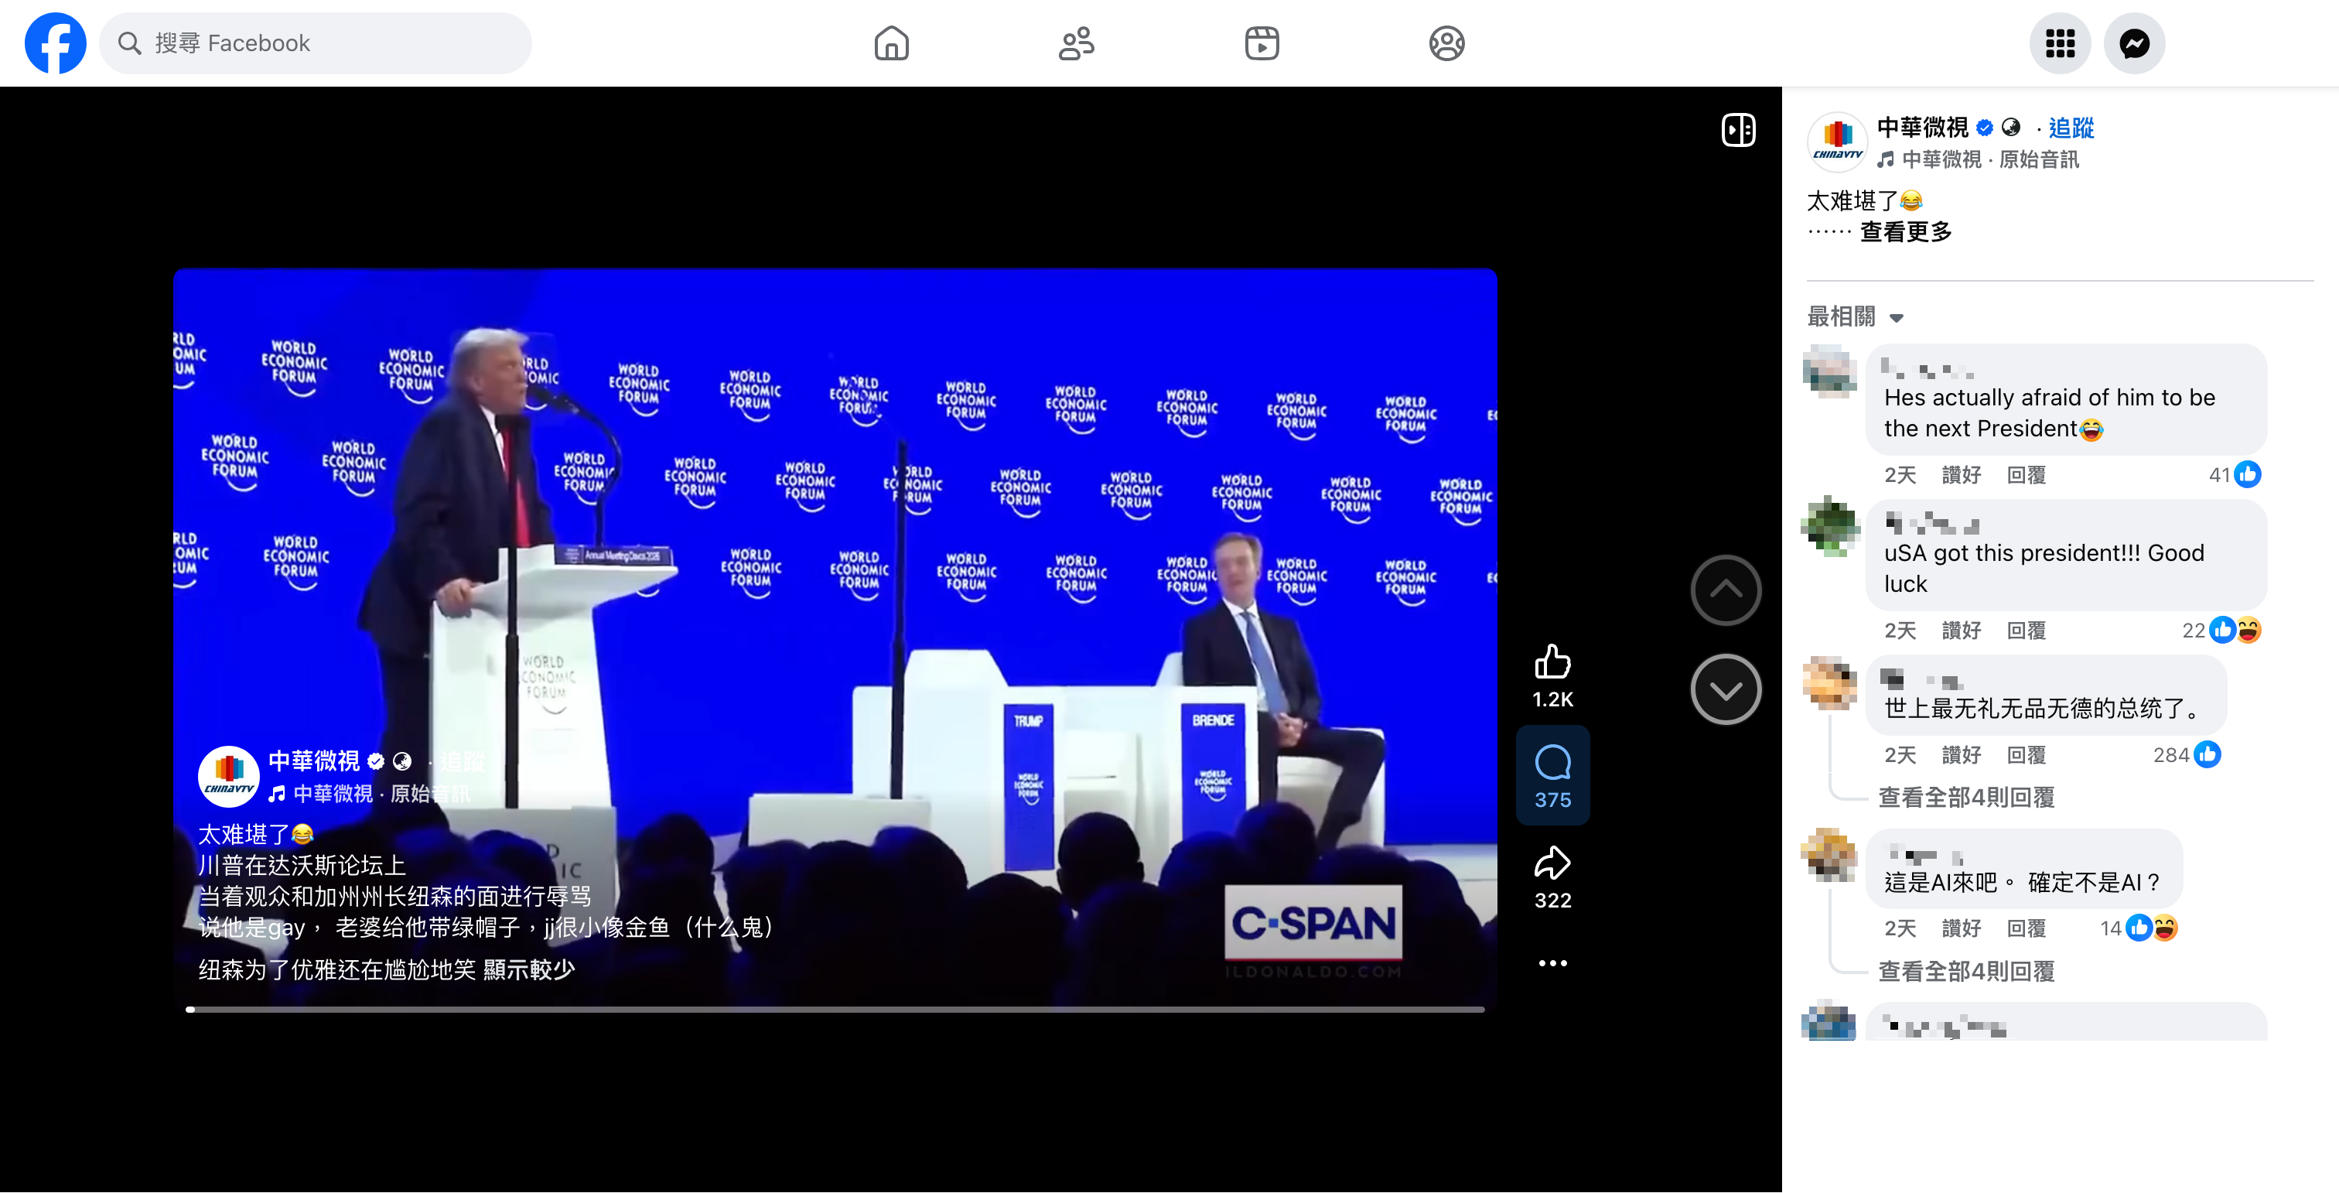Share the video with arrow icon

1552,863
